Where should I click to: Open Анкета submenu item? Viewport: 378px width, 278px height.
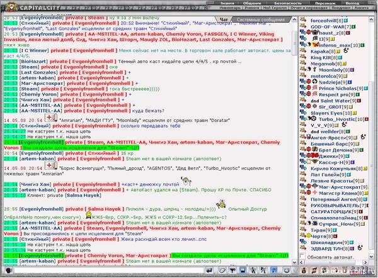(361, 8)
